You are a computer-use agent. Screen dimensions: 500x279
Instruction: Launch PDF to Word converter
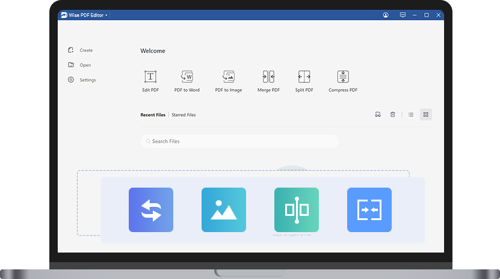tap(187, 81)
